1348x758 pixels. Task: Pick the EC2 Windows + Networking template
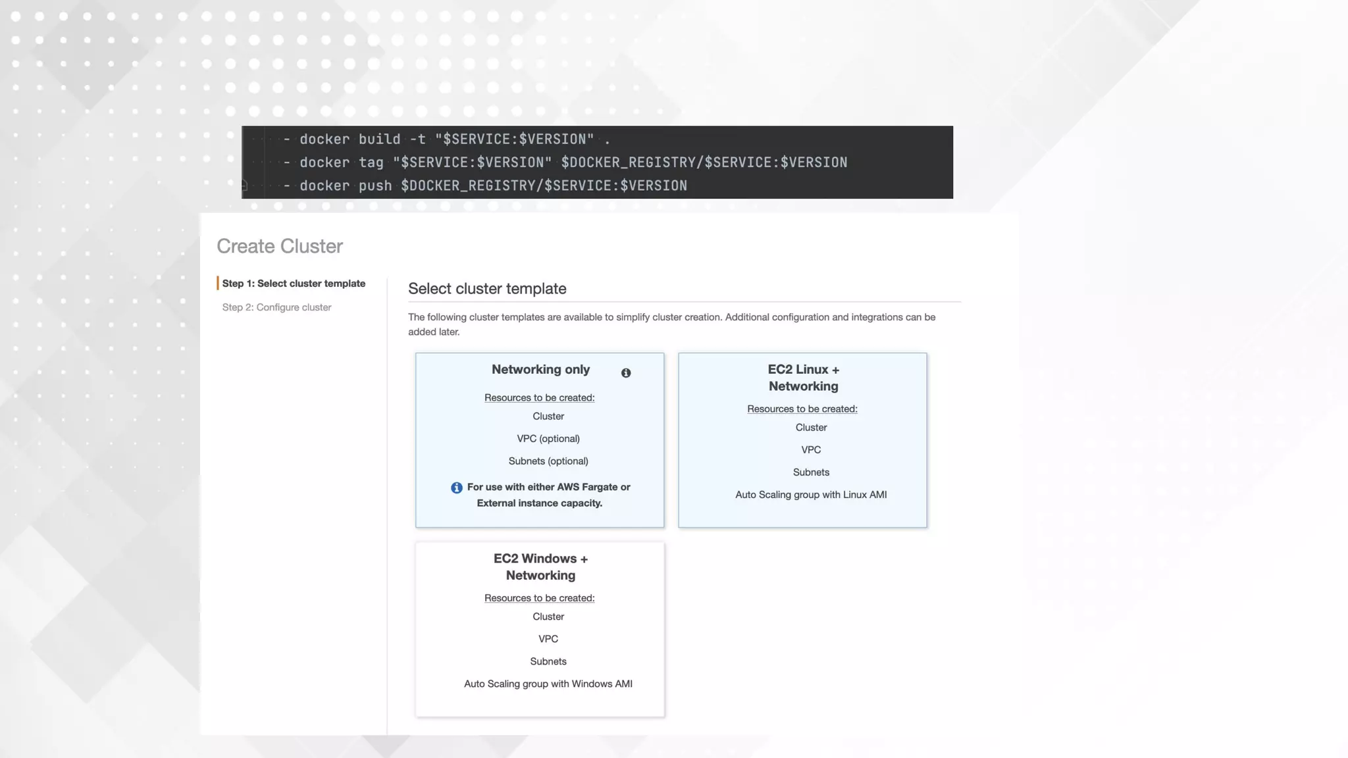pyautogui.click(x=540, y=567)
